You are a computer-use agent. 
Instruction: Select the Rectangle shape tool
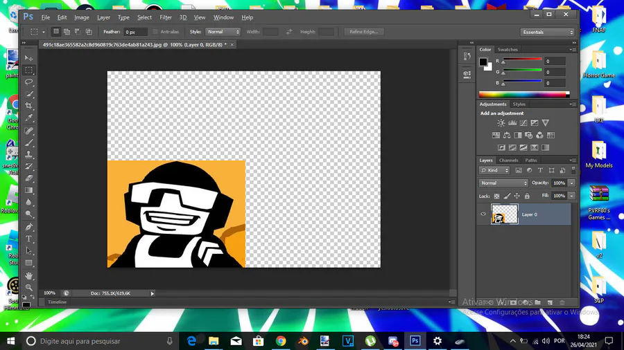tap(28, 263)
